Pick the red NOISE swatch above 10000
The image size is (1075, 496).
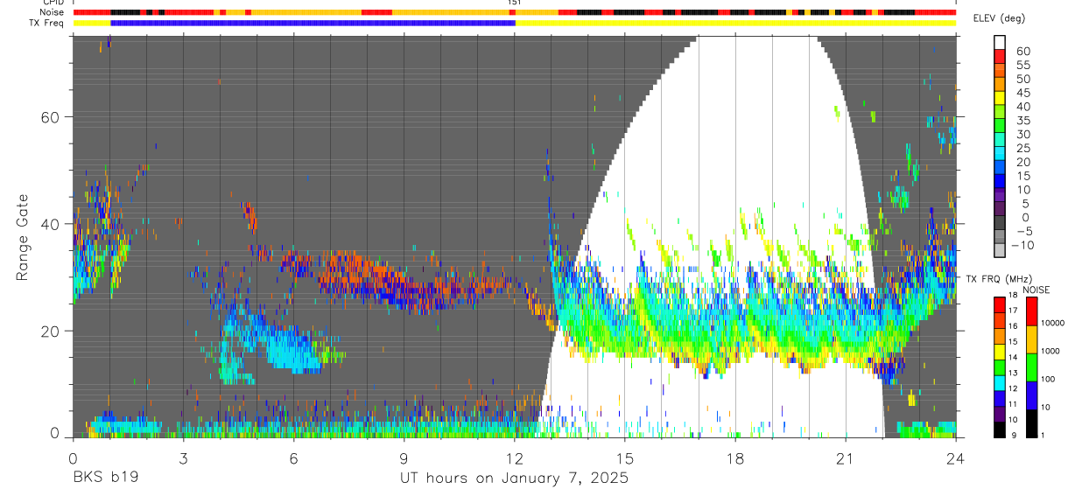pos(1031,311)
